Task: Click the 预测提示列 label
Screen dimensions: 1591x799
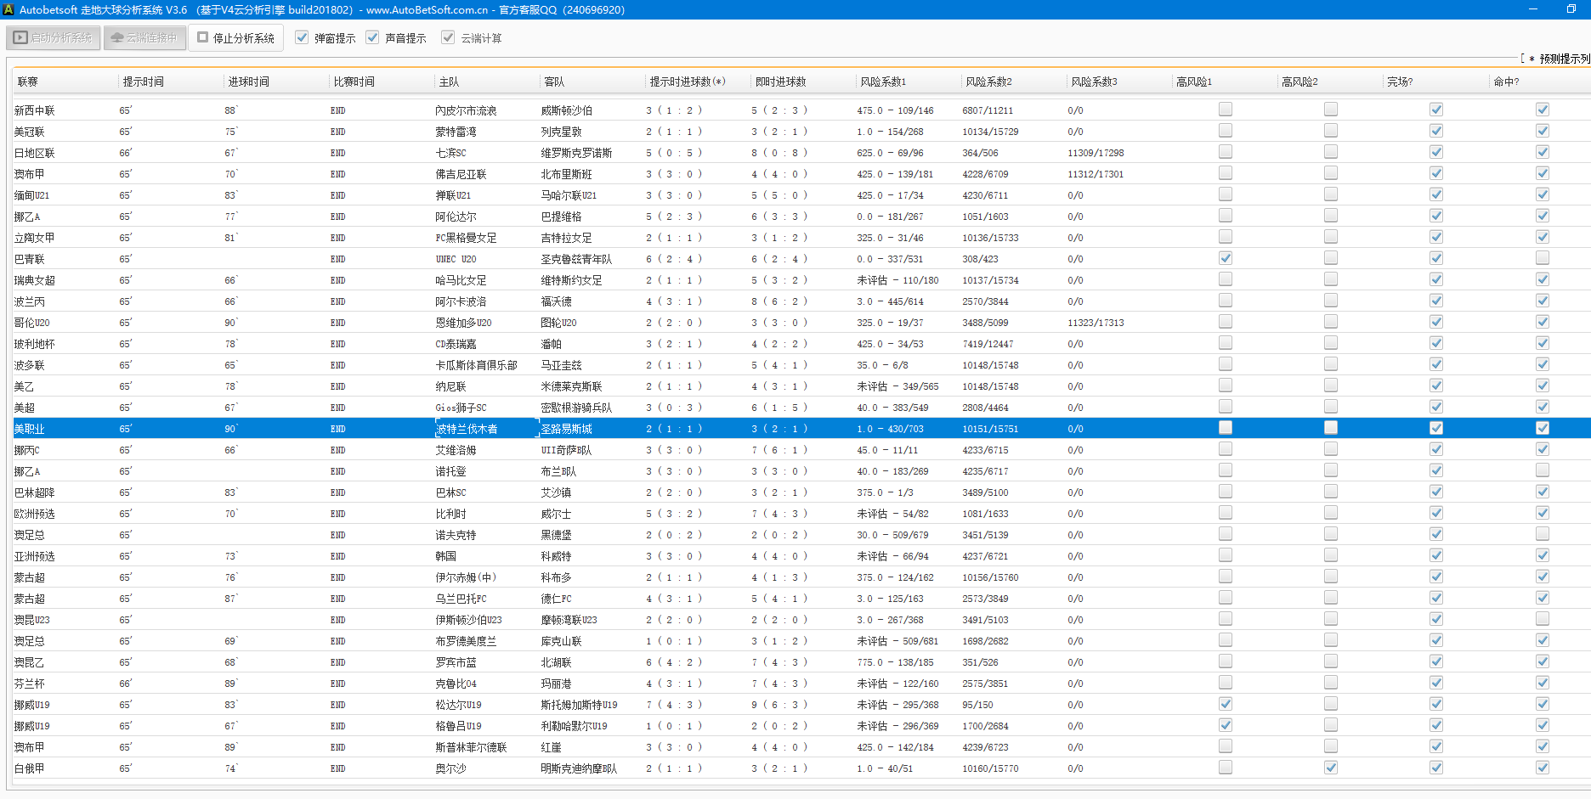Action: [1564, 59]
